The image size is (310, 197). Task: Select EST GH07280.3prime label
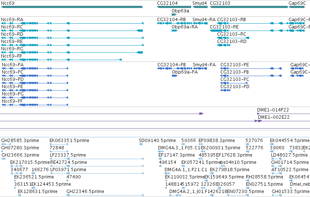tap(20, 148)
